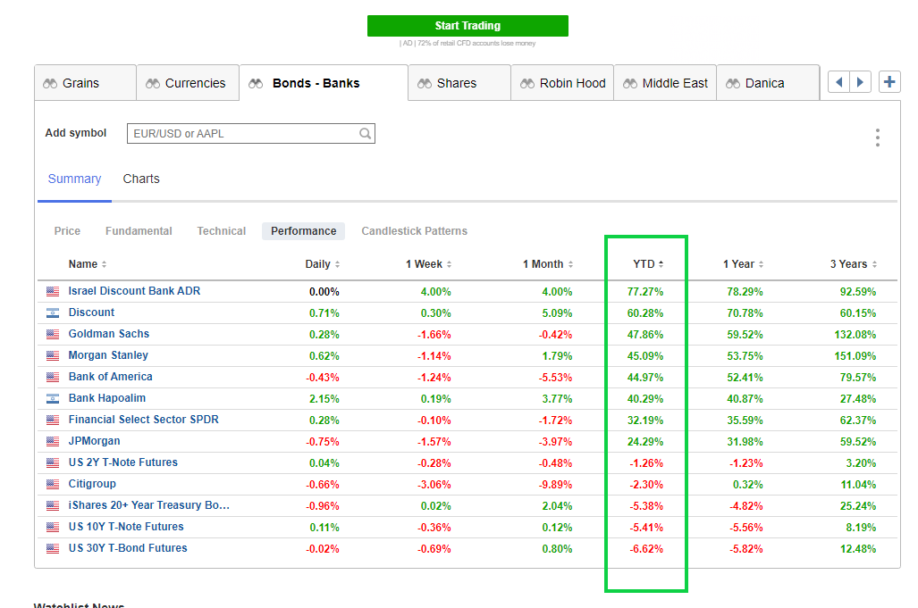This screenshot has width=918, height=608.
Task: Sort the table by 1 Month change
Action: (548, 264)
